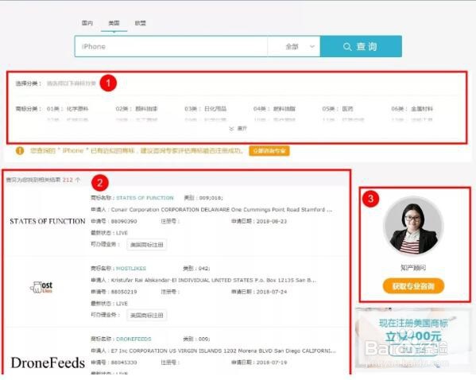Click the class 042; text
This screenshot has width=476, height=380.
coord(204,269)
